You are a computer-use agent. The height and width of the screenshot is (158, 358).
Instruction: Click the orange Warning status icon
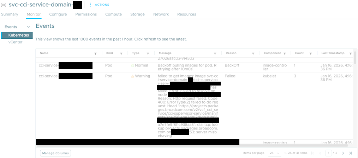tap(132, 76)
